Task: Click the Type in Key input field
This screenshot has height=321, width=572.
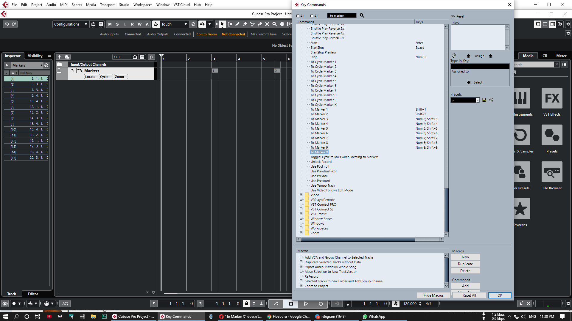Action: (x=480, y=66)
